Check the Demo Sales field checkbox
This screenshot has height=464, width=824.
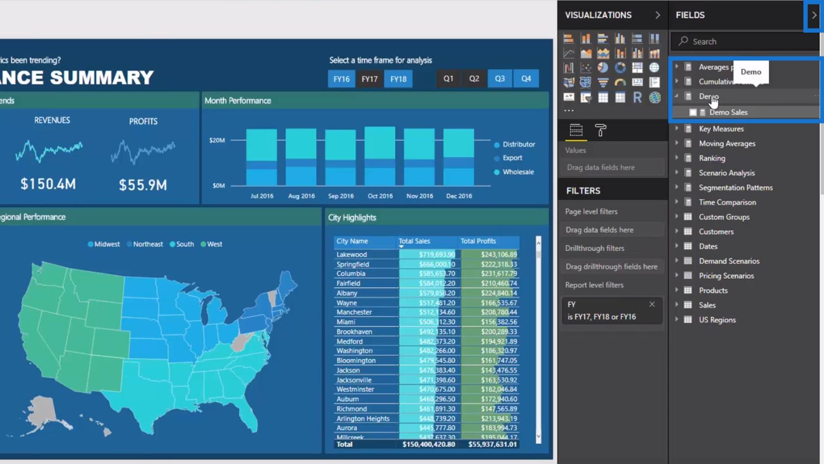pyautogui.click(x=693, y=112)
